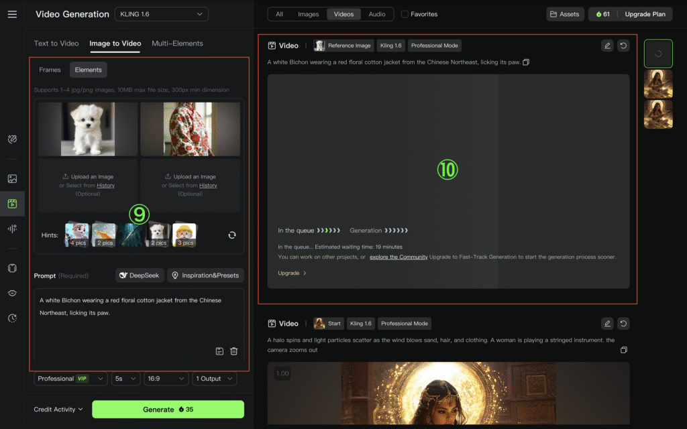Open the 1 Output dropdown

(x=214, y=379)
